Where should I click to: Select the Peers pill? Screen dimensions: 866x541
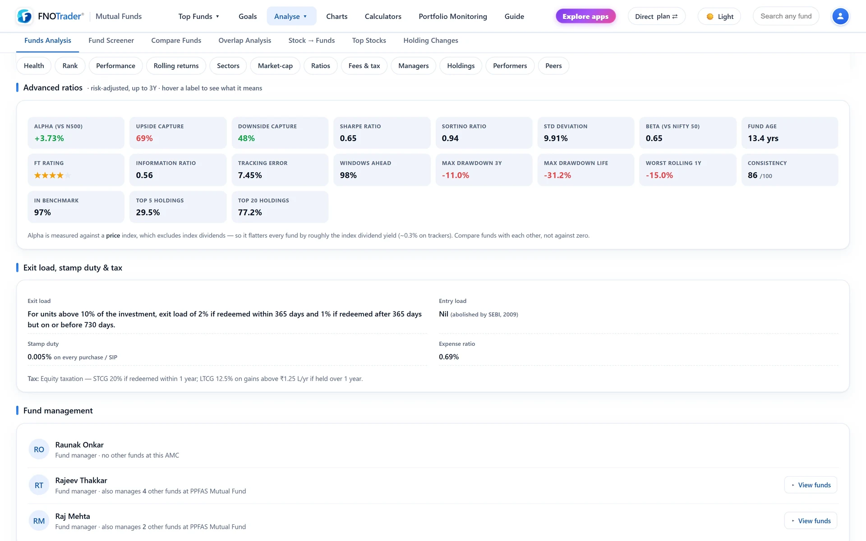553,66
